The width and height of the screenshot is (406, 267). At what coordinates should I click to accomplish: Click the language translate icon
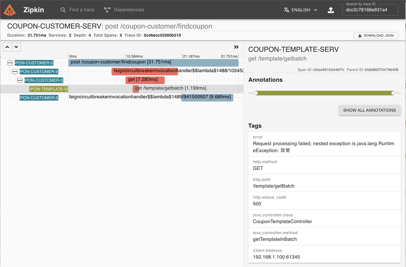tap(286, 10)
